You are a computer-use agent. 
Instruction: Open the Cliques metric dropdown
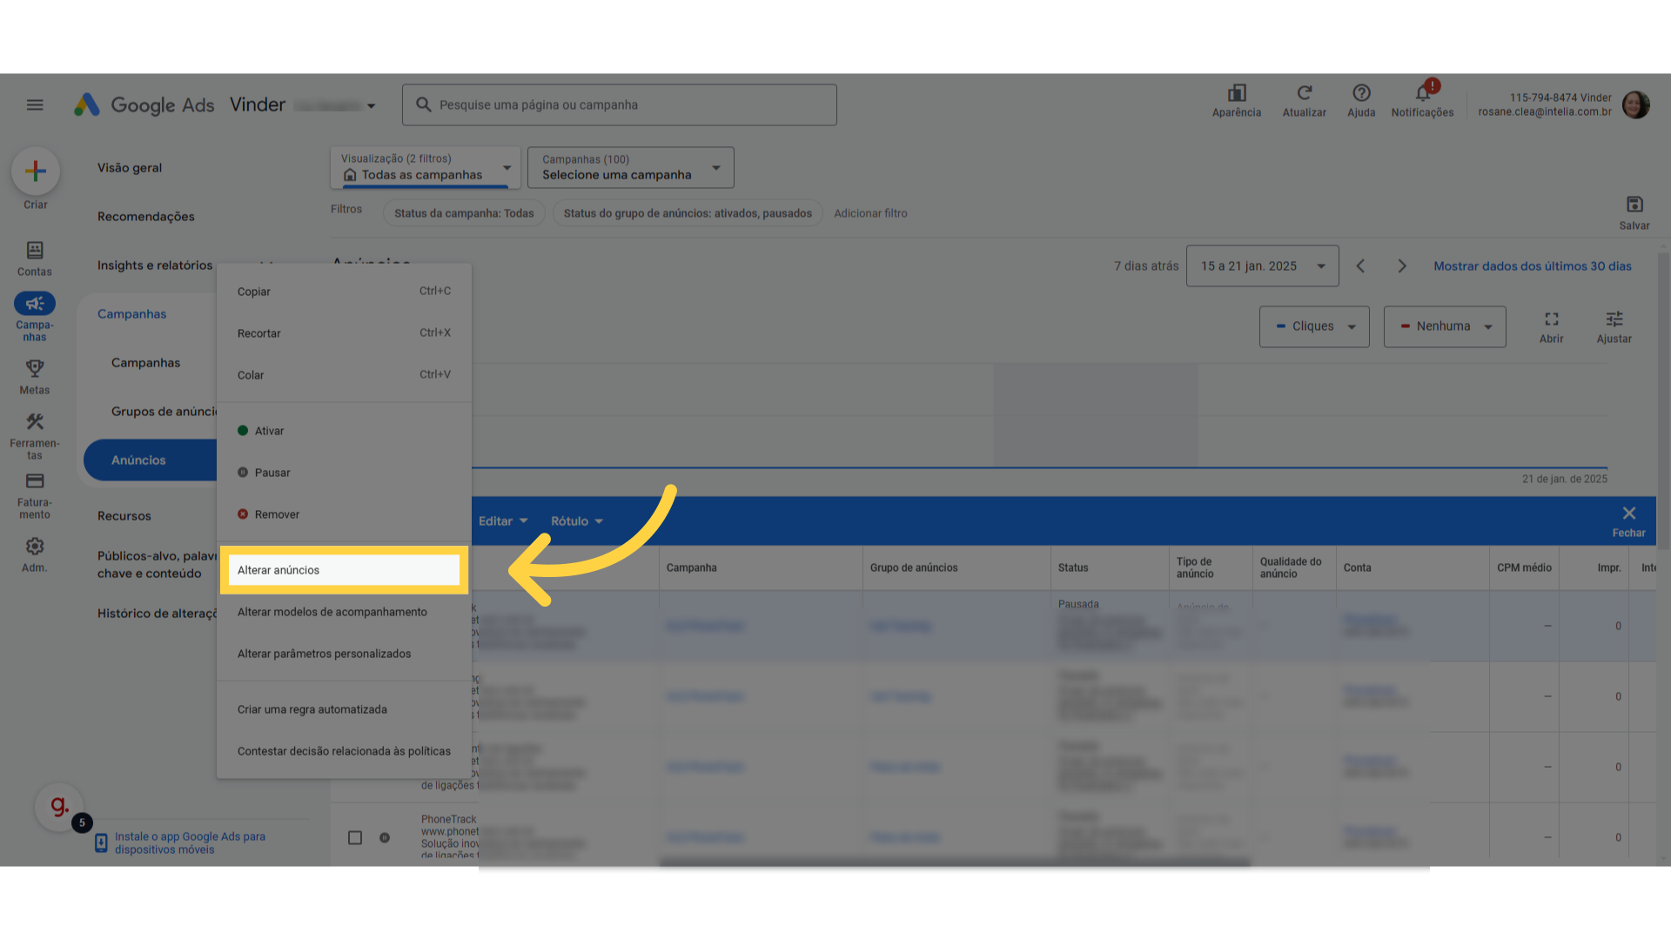1314,326
